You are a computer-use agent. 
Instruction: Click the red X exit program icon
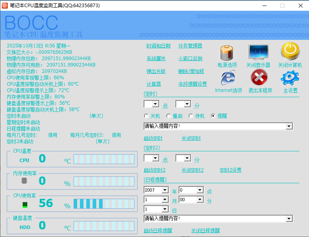pyautogui.click(x=259, y=78)
